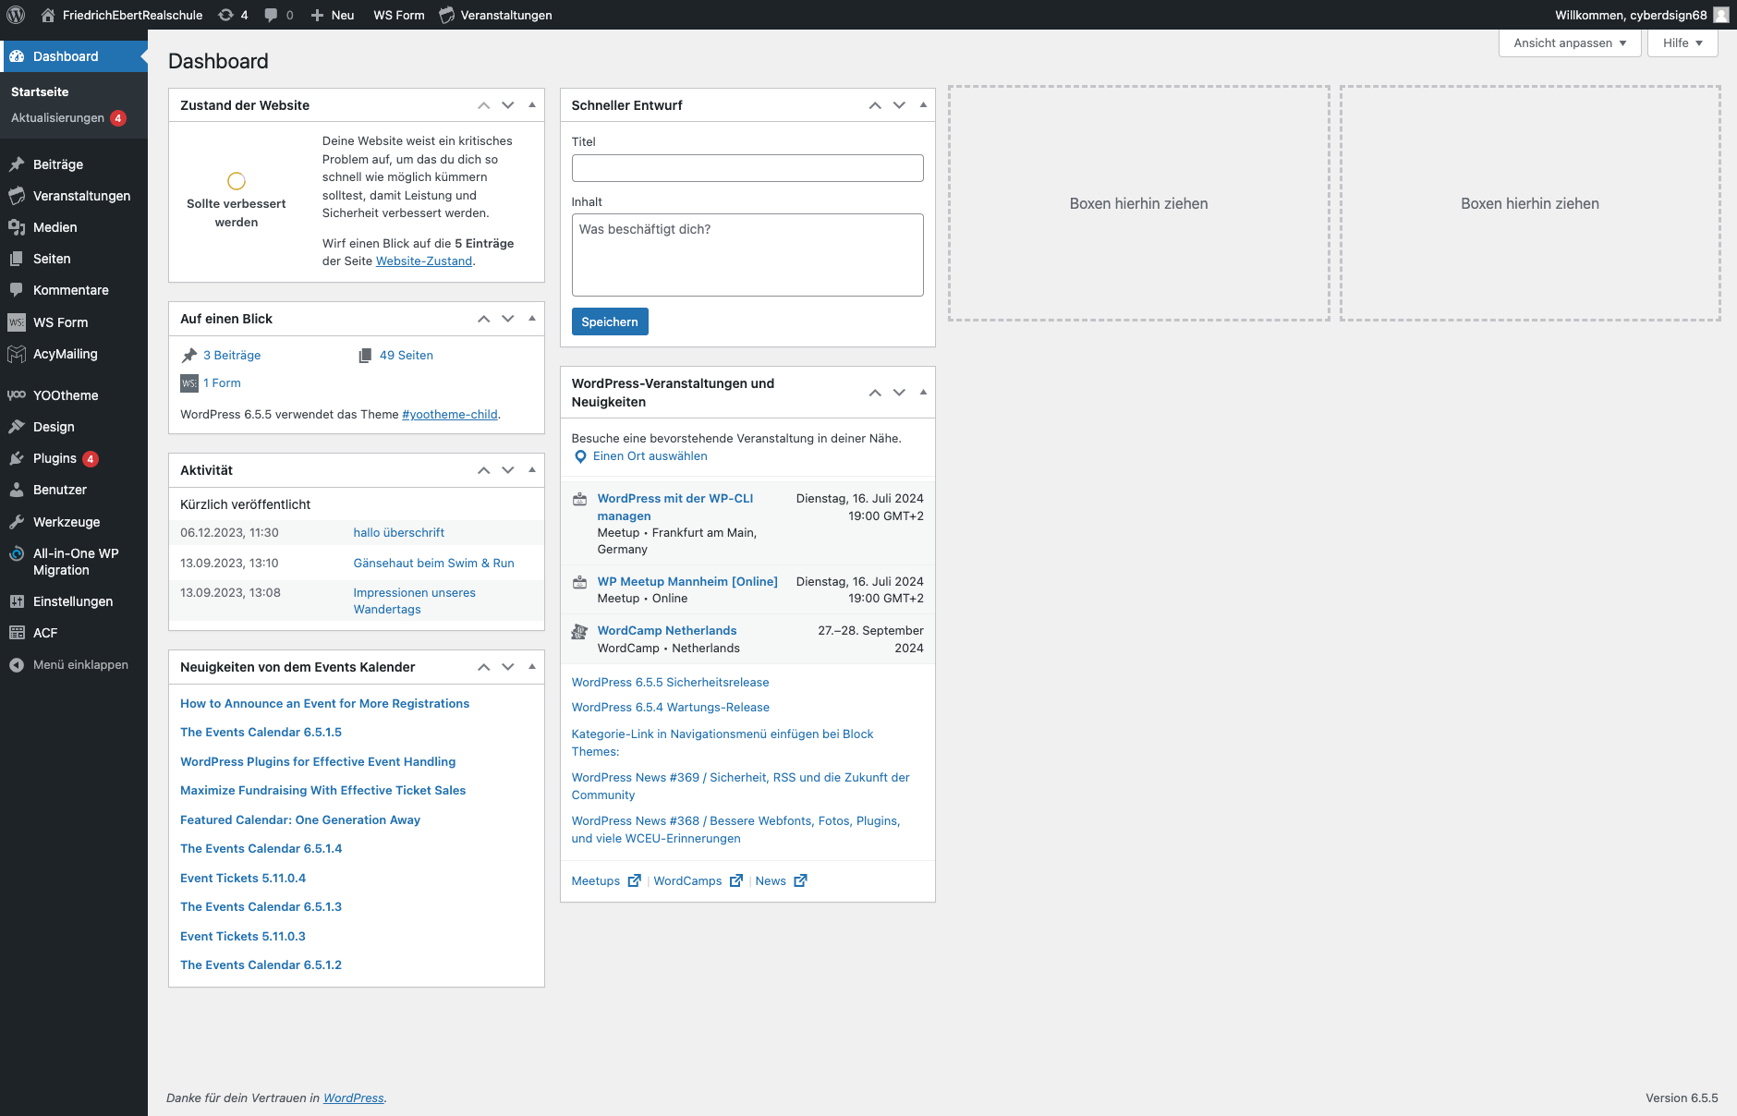Click the Inhalt text area
Image resolution: width=1737 pixels, height=1116 pixels.
(747, 255)
